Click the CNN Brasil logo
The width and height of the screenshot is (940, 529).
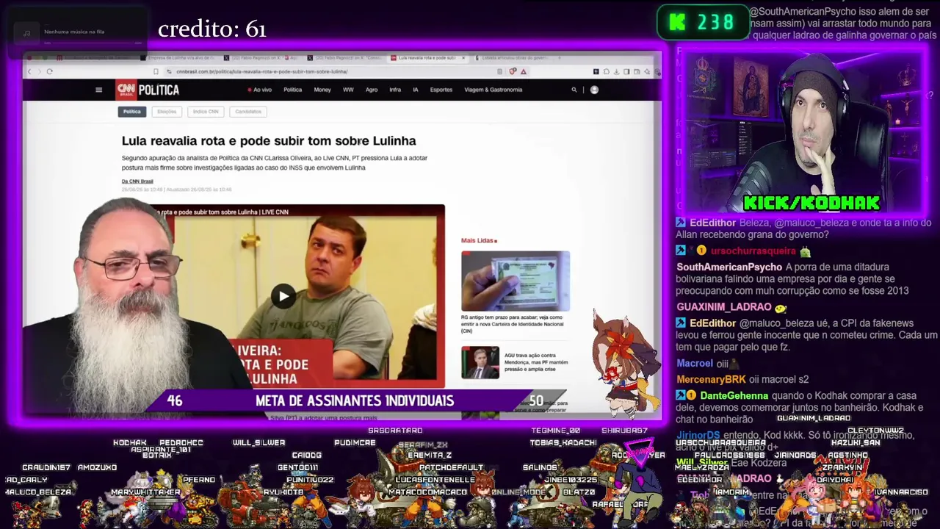(x=126, y=90)
